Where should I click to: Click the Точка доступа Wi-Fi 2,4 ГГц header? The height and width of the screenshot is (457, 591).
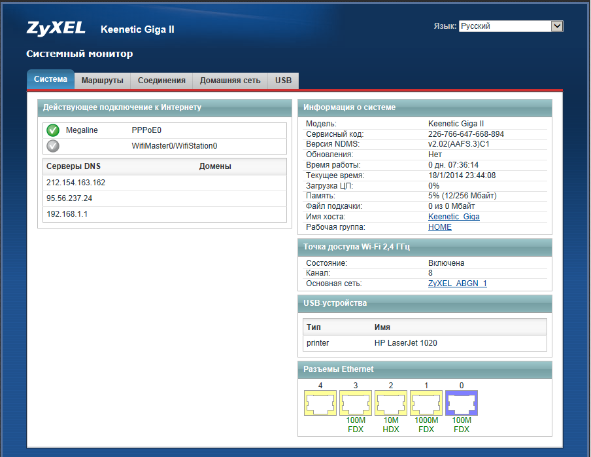point(425,247)
